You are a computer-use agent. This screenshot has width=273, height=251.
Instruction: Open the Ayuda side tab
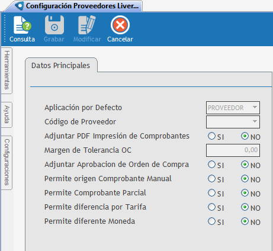coord(7,115)
